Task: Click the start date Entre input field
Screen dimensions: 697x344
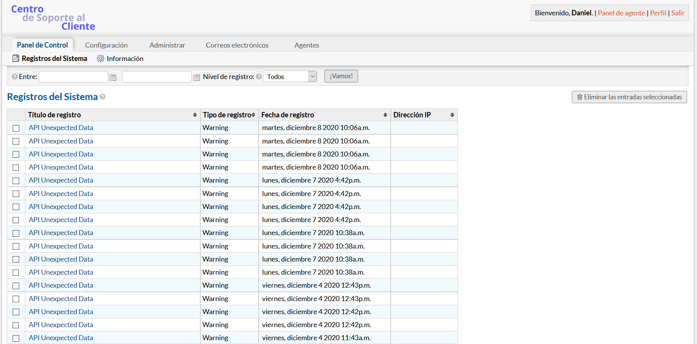Action: [x=73, y=77]
